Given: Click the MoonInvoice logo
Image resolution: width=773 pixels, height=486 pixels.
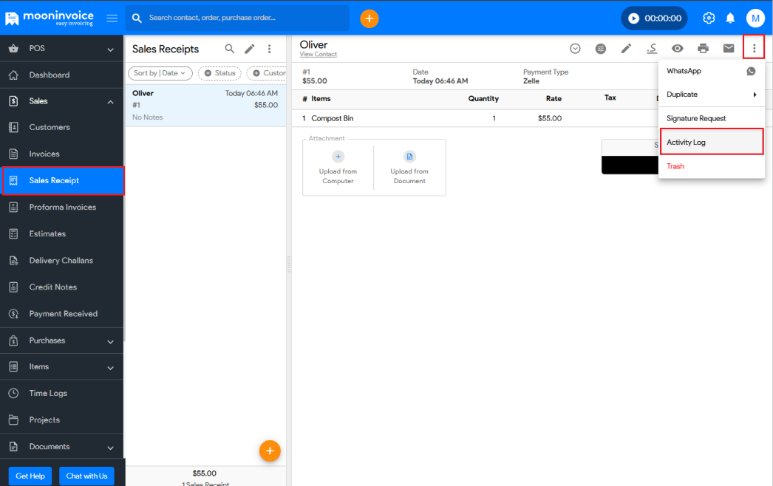Looking at the screenshot, I should pyautogui.click(x=49, y=18).
